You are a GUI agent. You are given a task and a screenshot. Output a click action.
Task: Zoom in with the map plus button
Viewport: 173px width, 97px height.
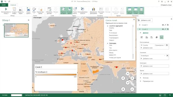(123, 89)
